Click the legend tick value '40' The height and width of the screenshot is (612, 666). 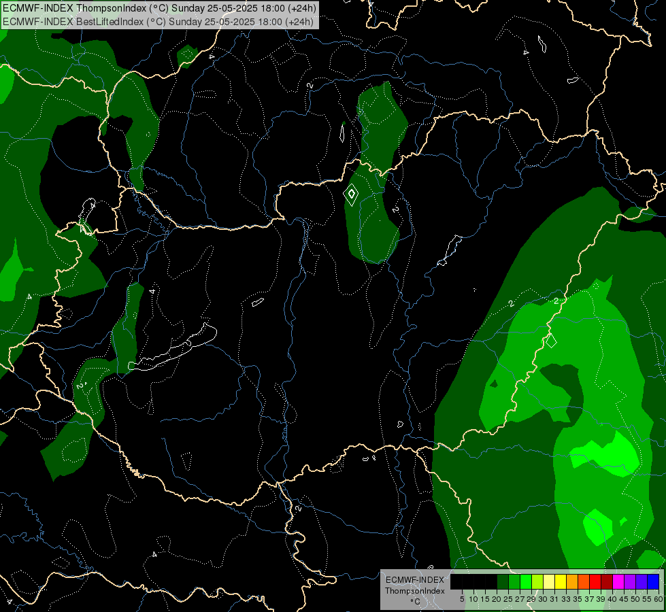point(612,599)
